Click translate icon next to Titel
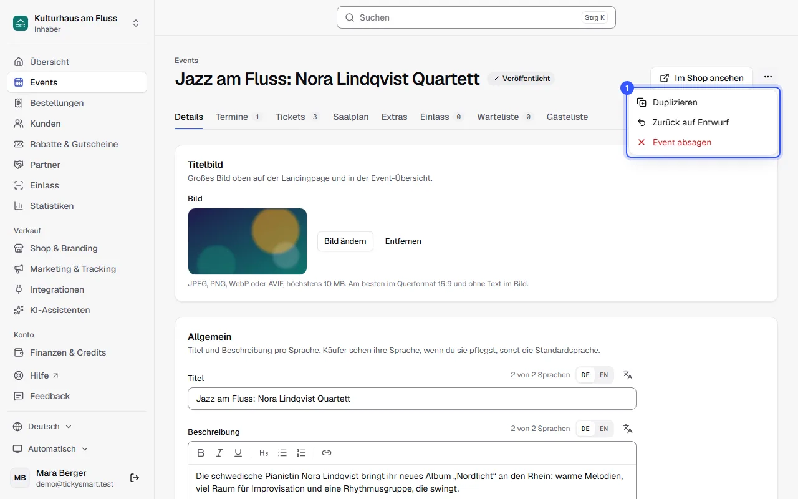Screen dimensions: 798x499 [628, 375]
